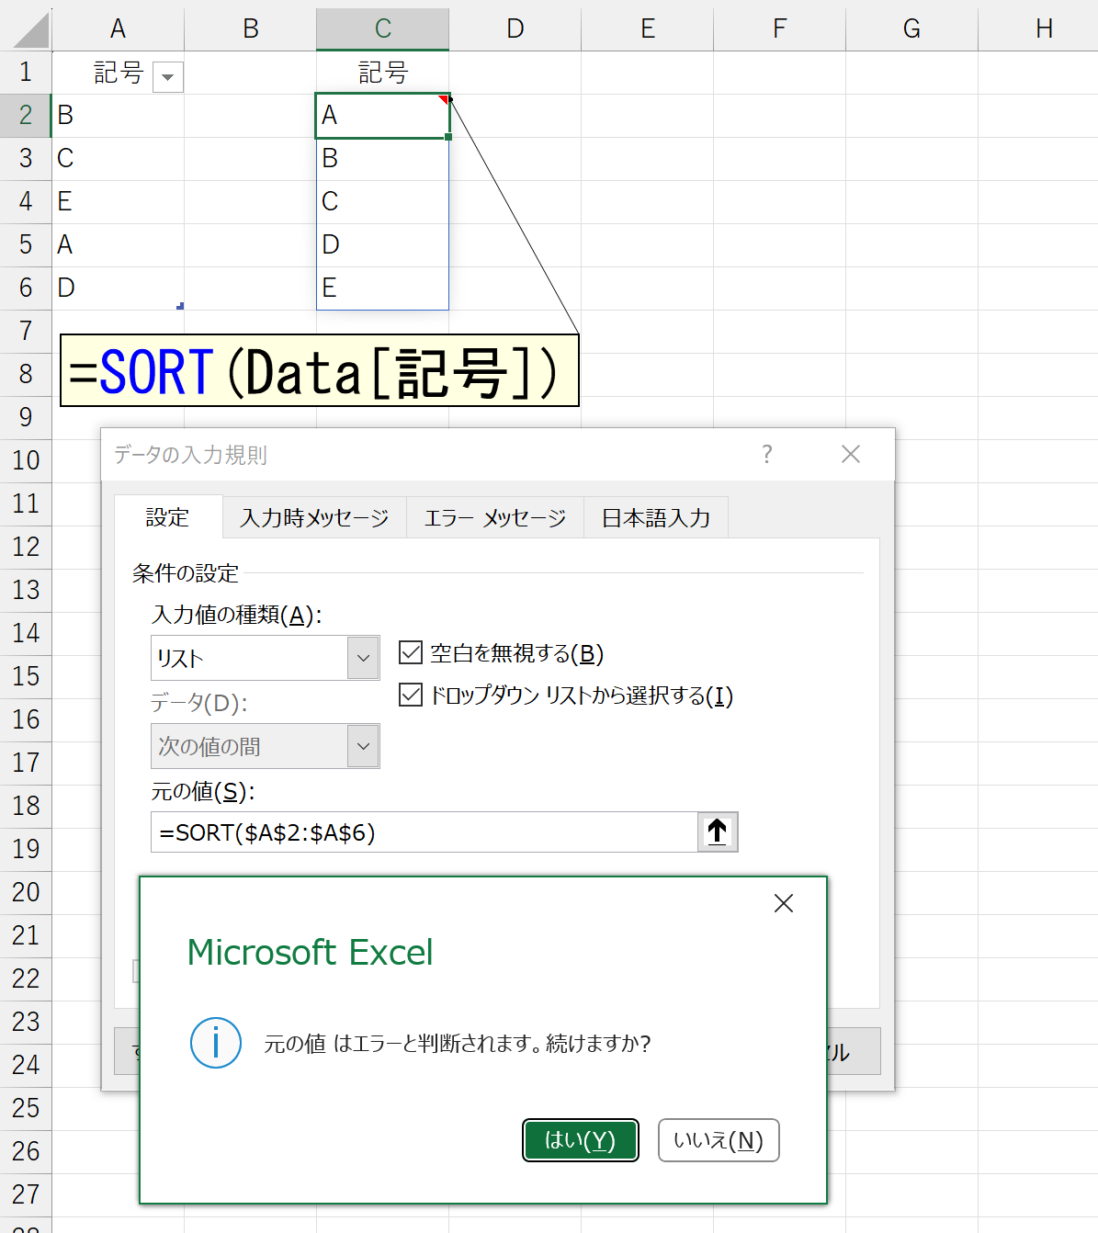This screenshot has width=1098, height=1233.
Task: Select cell C3 containing B
Action: click(x=383, y=159)
